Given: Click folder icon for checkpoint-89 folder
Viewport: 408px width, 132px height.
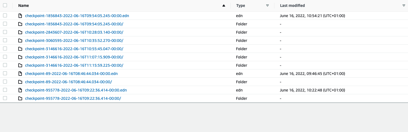Looking at the screenshot, I should 20,82.
